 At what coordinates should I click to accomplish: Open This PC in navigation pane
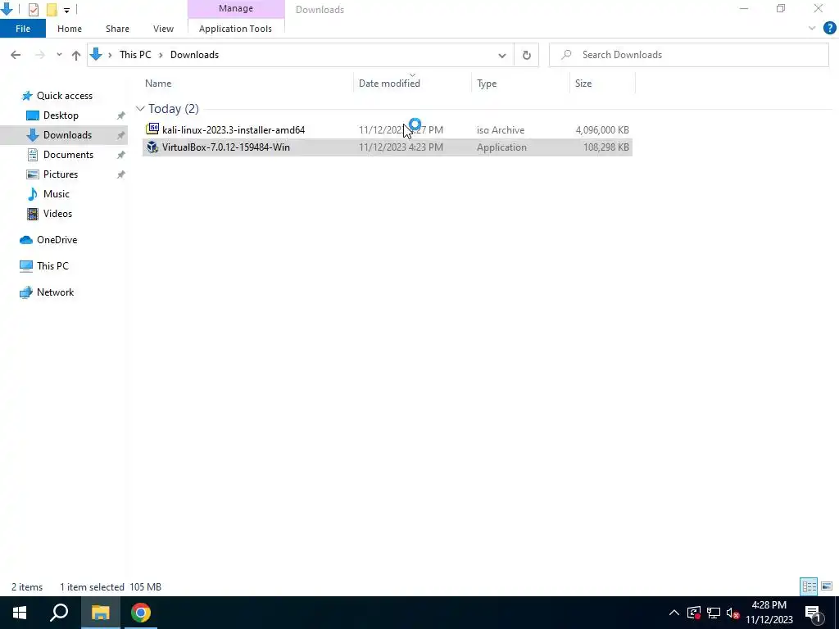[52, 266]
